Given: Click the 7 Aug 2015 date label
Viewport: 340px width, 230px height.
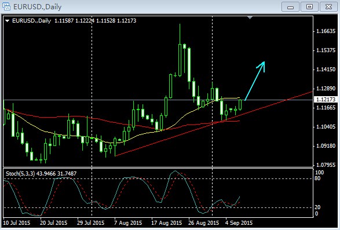Looking at the screenshot, I should click(128, 223).
